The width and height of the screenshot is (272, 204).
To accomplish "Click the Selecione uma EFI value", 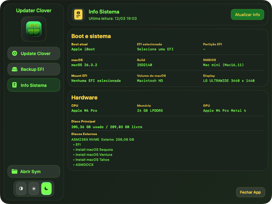I will (155, 49).
